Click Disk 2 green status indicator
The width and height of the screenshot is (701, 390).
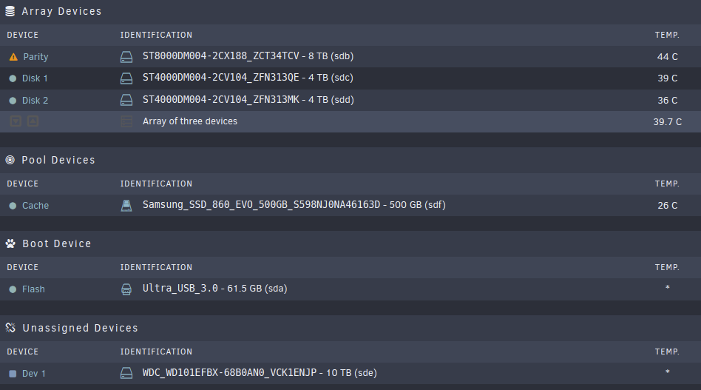click(13, 101)
